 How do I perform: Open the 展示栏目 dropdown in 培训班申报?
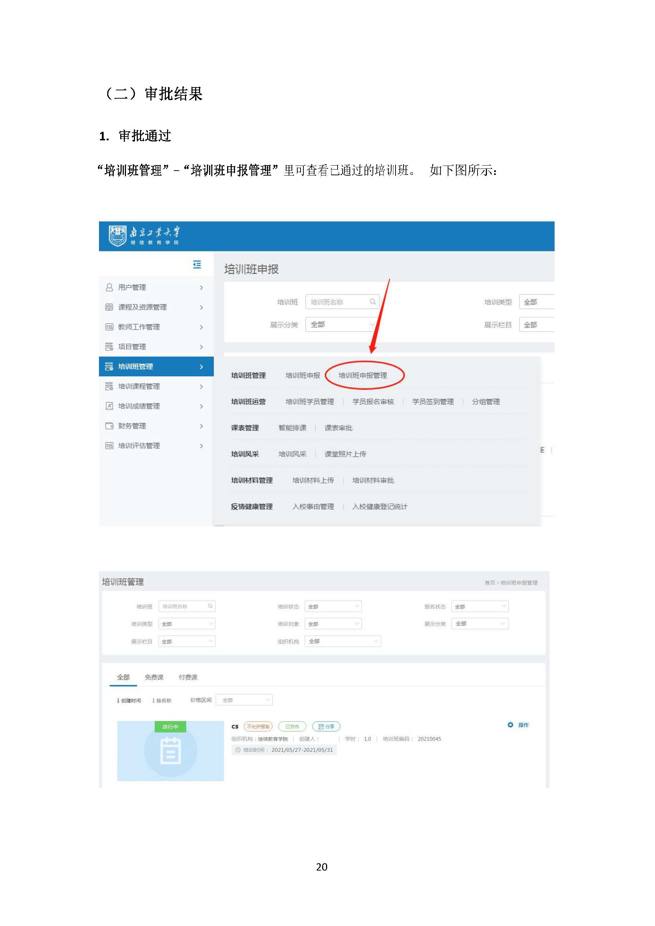pyautogui.click(x=537, y=324)
